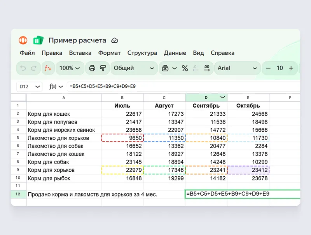Click the highlighted cell with value 23412

(x=248, y=170)
